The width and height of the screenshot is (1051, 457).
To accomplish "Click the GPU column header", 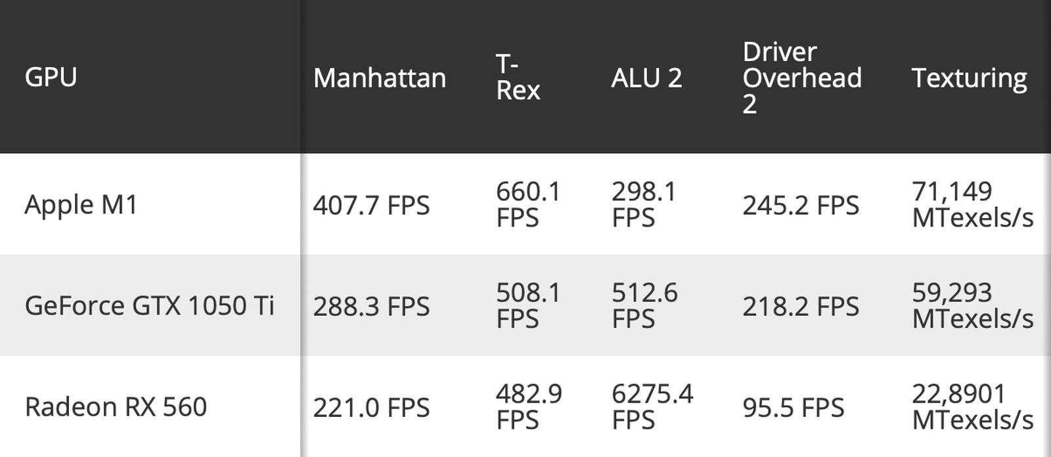I will coord(51,77).
